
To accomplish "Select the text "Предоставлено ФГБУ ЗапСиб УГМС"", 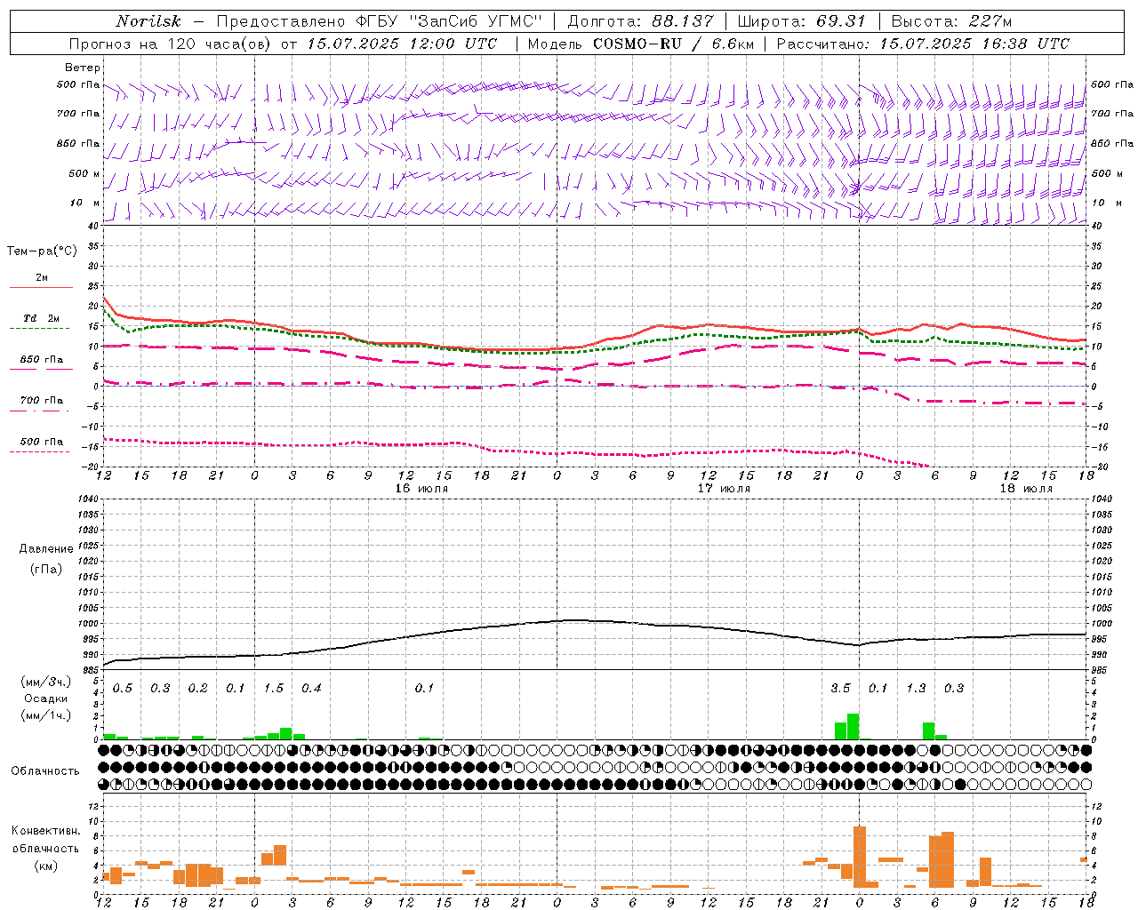I will click(x=380, y=21).
